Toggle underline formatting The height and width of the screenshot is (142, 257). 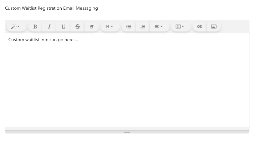point(63,27)
